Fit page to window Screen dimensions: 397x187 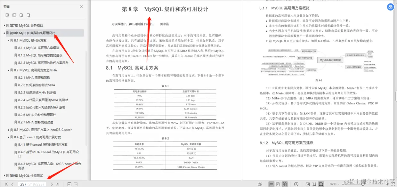314,184
